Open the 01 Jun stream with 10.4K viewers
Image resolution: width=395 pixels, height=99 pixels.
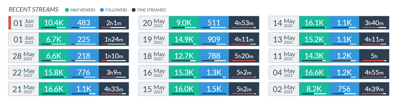69,23
